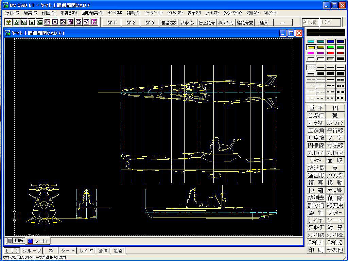Click the 印刷 print command
The height and width of the screenshot is (261, 348).
(x=316, y=250)
